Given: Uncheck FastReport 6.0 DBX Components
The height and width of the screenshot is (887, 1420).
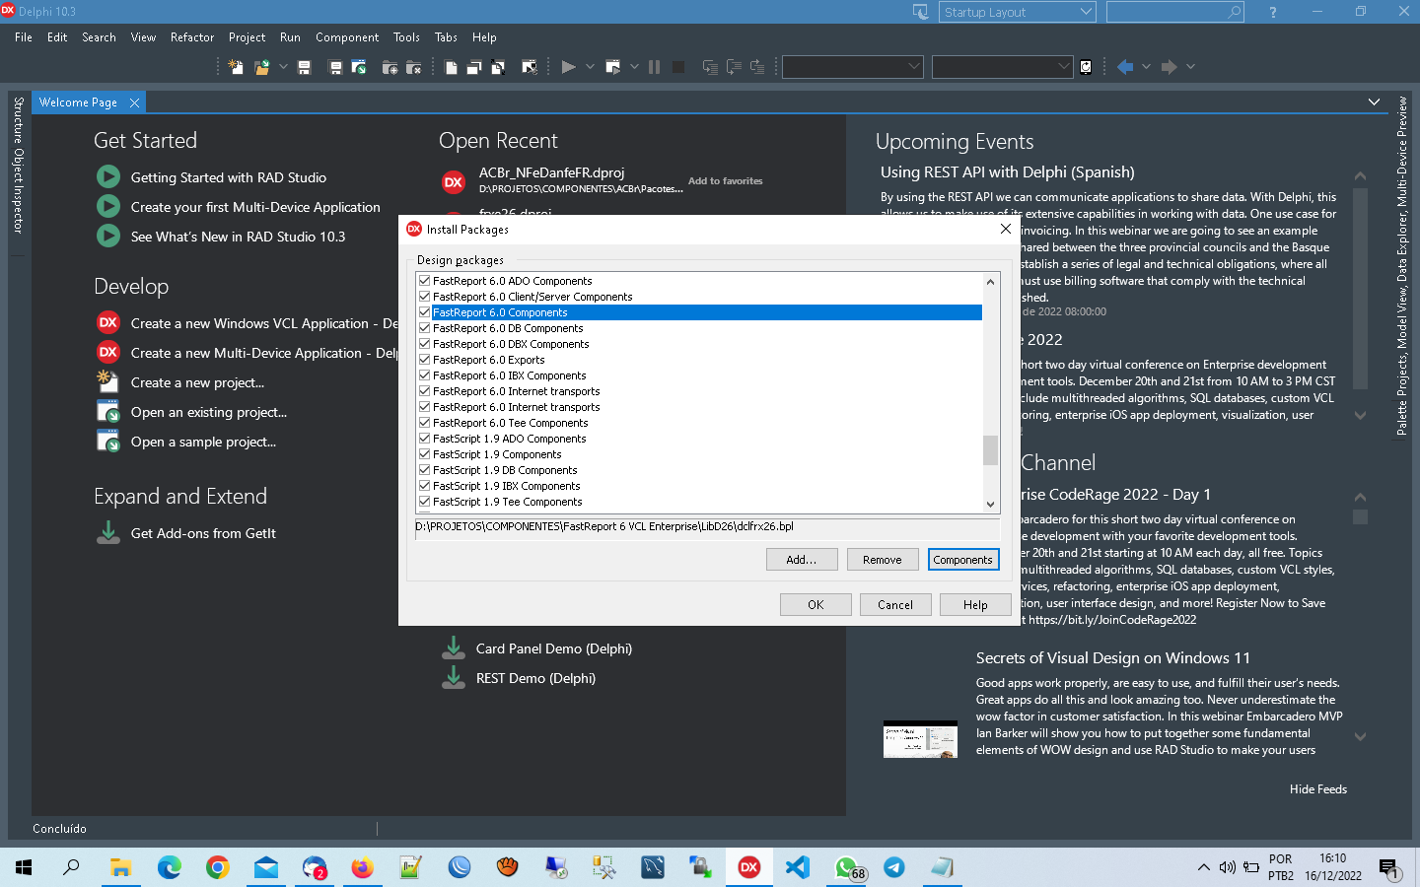Looking at the screenshot, I should 425,344.
